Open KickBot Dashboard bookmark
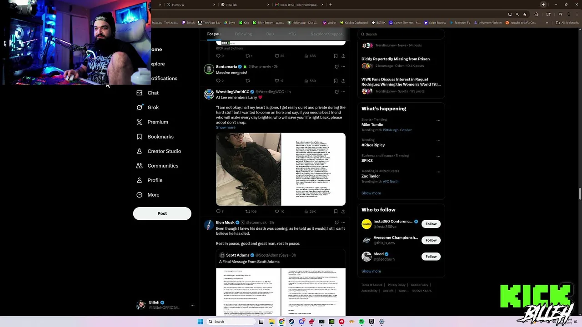Viewport: 582px width, 327px height. coord(354,23)
